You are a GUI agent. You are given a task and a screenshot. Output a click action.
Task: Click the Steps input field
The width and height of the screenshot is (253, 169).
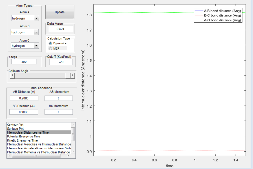pyautogui.click(x=24, y=62)
